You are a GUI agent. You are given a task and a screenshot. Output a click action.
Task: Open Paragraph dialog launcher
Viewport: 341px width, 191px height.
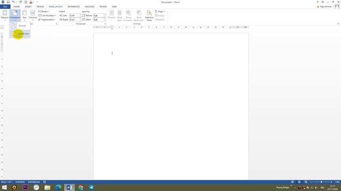pyautogui.click(x=105, y=24)
